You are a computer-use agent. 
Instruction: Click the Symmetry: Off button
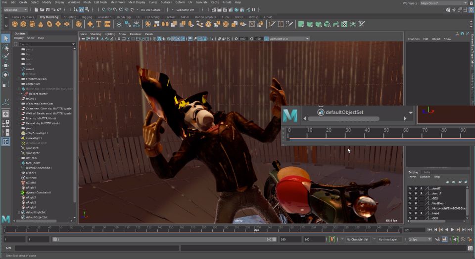pyautogui.click(x=185, y=9)
